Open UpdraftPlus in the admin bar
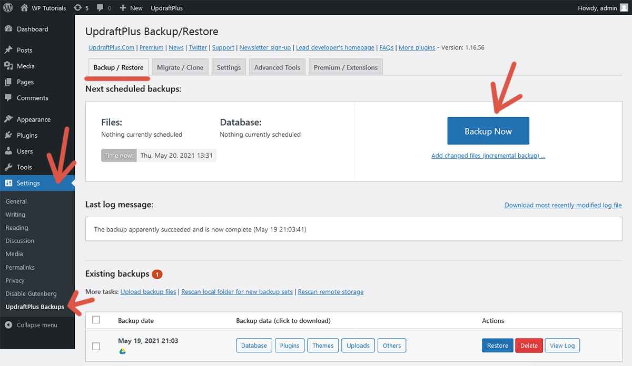This screenshot has height=366, width=632. 166,8
